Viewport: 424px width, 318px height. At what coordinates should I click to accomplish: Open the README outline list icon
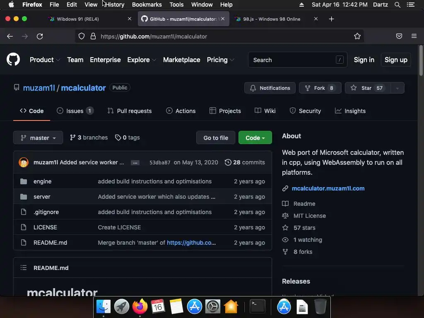(x=24, y=268)
